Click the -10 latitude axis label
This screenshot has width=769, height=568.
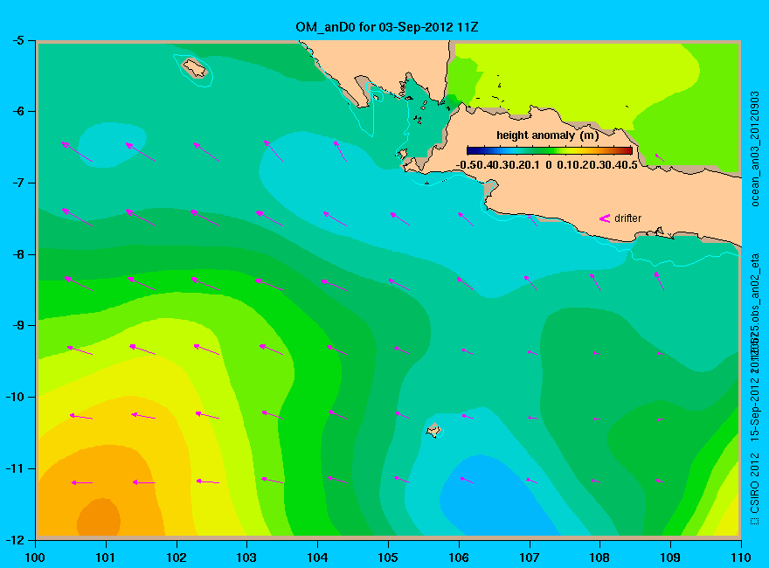click(x=15, y=397)
